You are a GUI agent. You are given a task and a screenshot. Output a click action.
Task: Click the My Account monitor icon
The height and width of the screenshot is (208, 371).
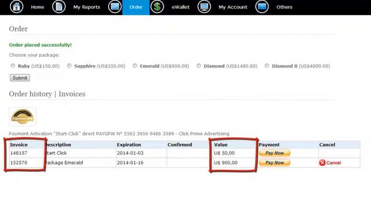204,6
